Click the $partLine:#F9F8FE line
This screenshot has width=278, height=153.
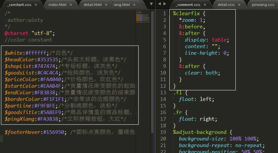61,106
